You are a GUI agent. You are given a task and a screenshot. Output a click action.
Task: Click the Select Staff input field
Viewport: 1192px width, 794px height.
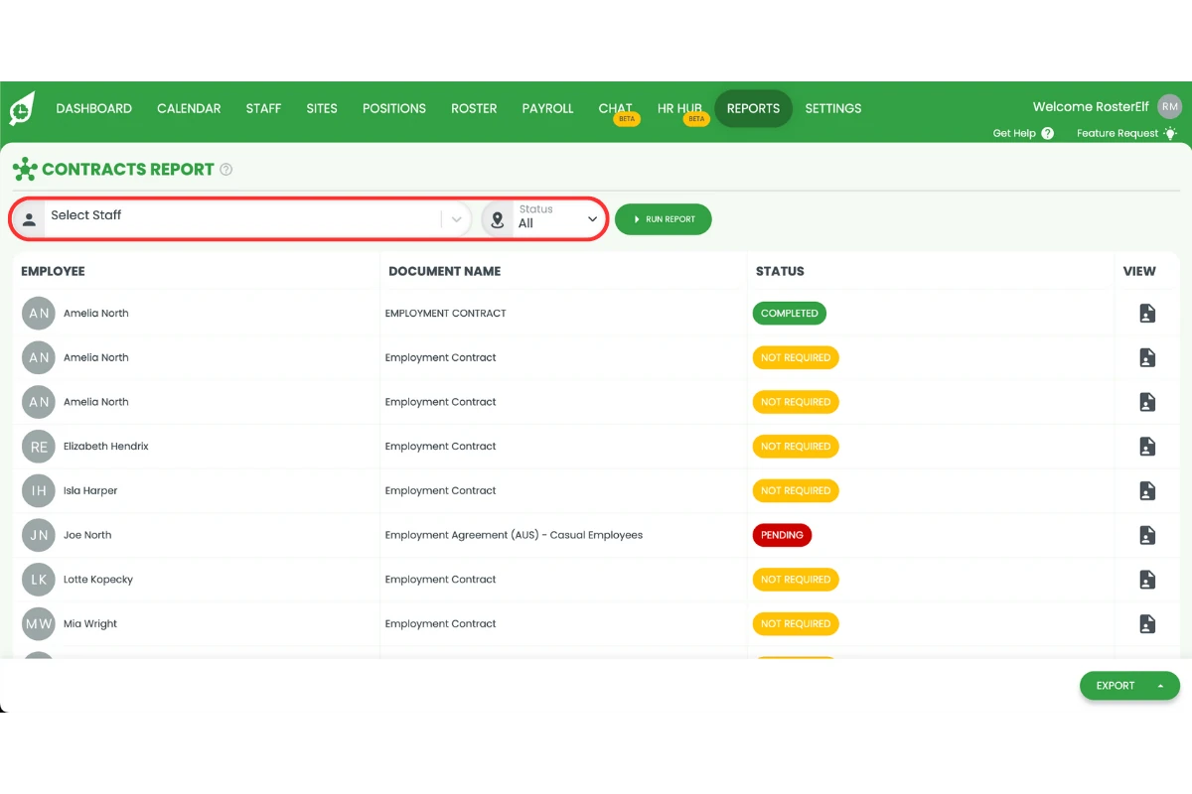(x=243, y=217)
